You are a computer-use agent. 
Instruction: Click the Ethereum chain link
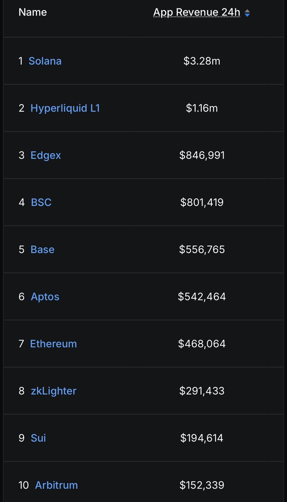53,344
